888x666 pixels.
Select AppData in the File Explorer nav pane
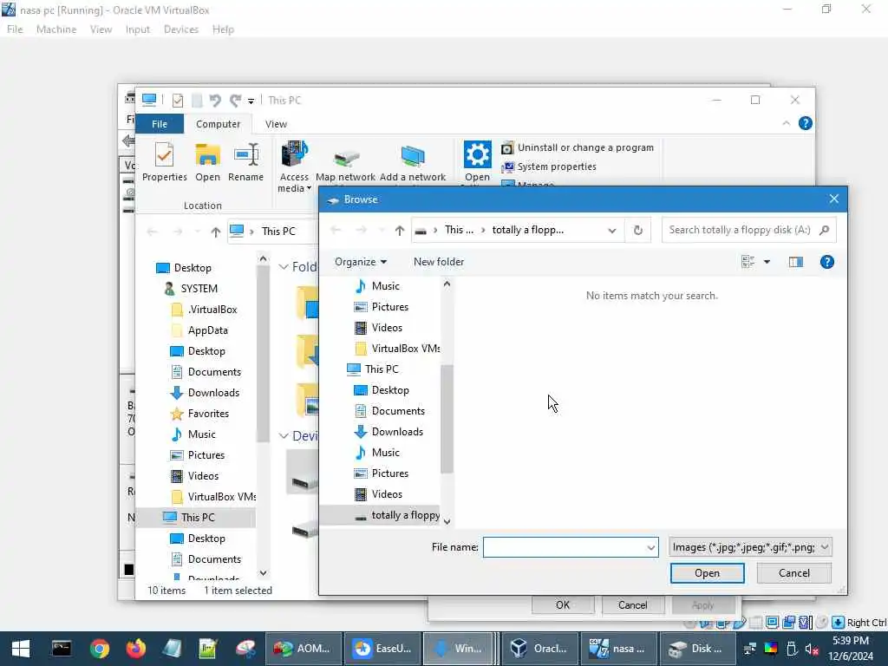200,330
